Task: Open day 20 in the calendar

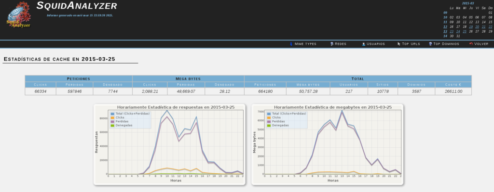Action: click(477, 27)
